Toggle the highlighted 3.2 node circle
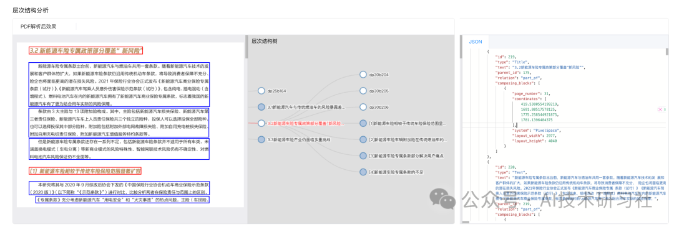 (261, 123)
